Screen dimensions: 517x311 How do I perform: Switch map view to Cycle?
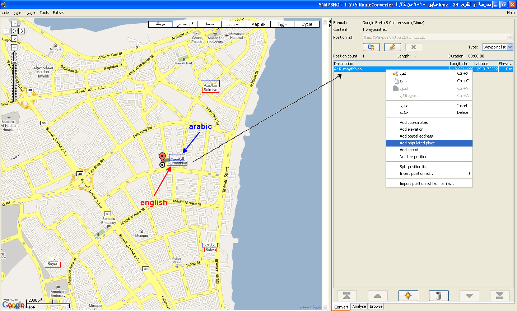pyautogui.click(x=307, y=24)
